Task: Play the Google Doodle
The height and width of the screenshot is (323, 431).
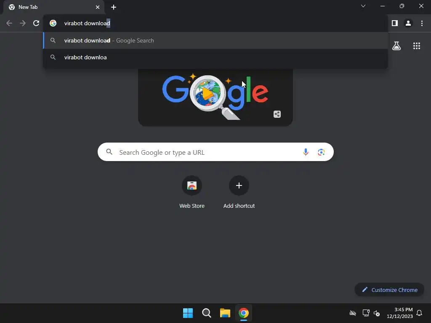Action: [x=208, y=94]
